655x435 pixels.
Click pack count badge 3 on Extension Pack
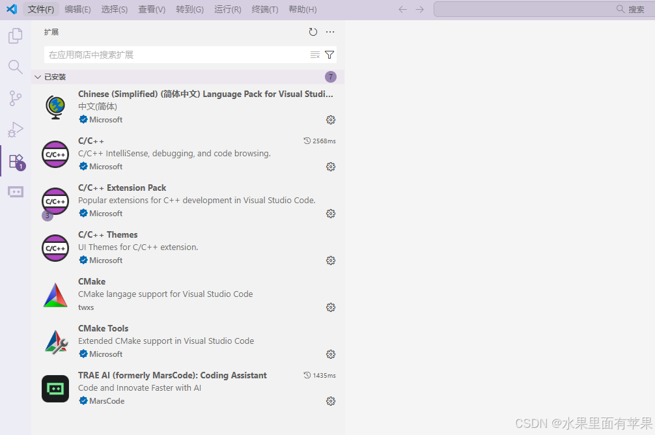pos(48,216)
